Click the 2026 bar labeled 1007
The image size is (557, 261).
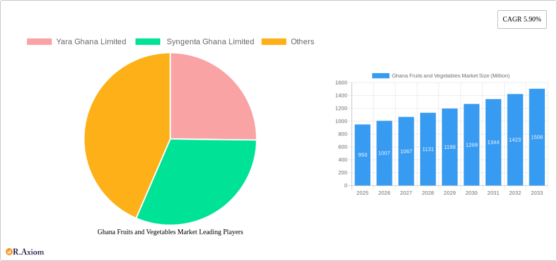(x=385, y=153)
